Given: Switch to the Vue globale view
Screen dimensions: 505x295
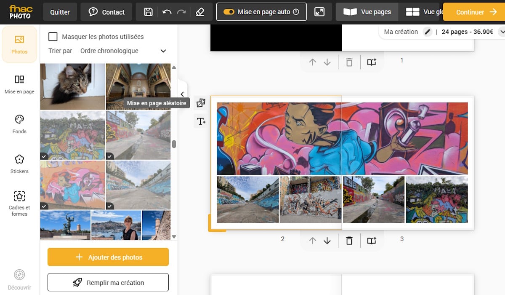Looking at the screenshot, I should 421,12.
